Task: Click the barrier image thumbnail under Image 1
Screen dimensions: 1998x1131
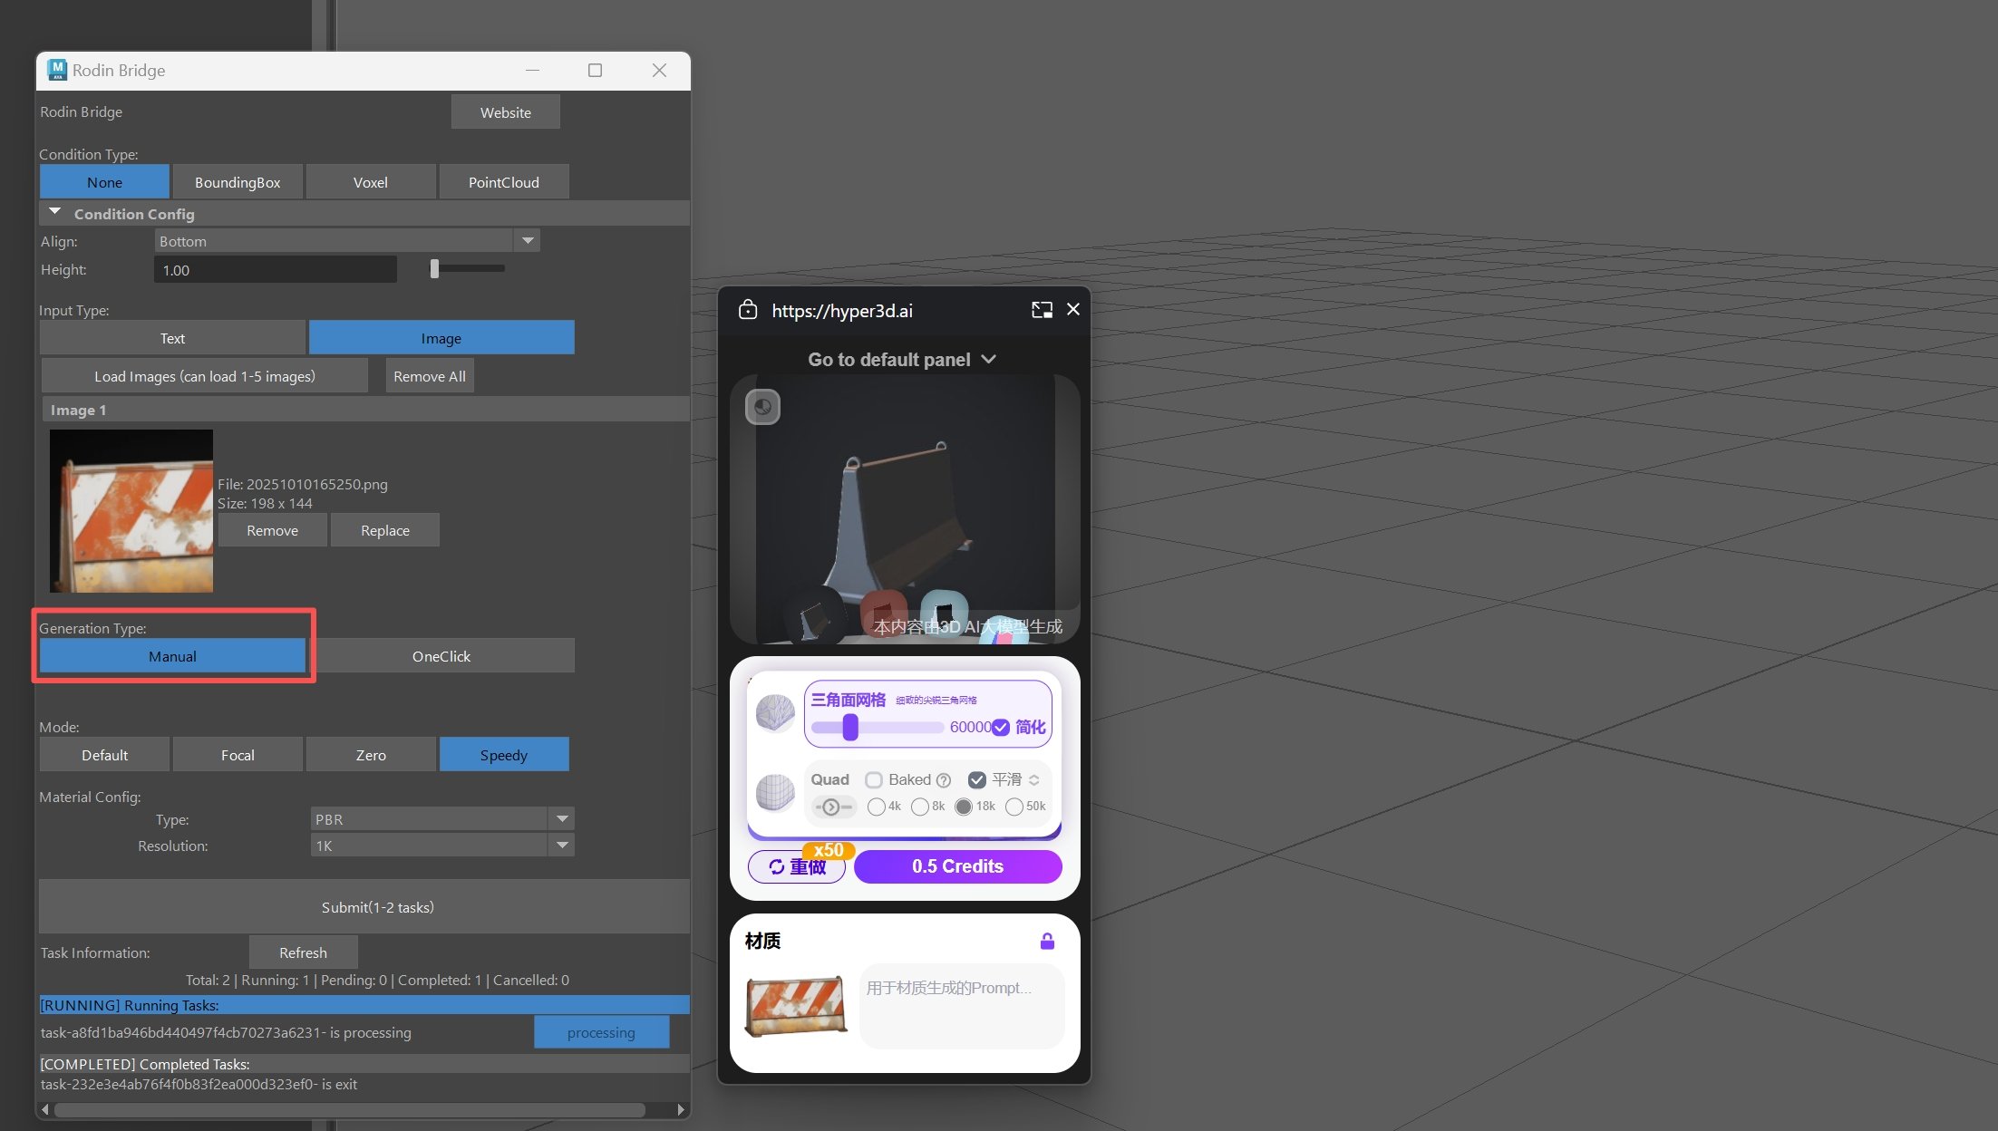Action: click(x=131, y=511)
